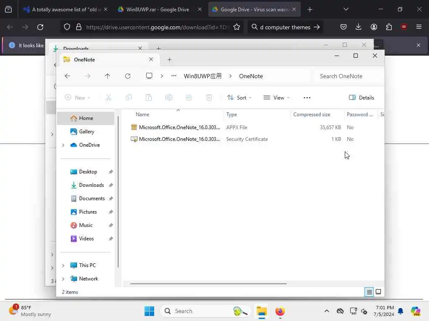The height and width of the screenshot is (321, 429).
Task: Open the Windows Start menu
Action: coord(149,311)
